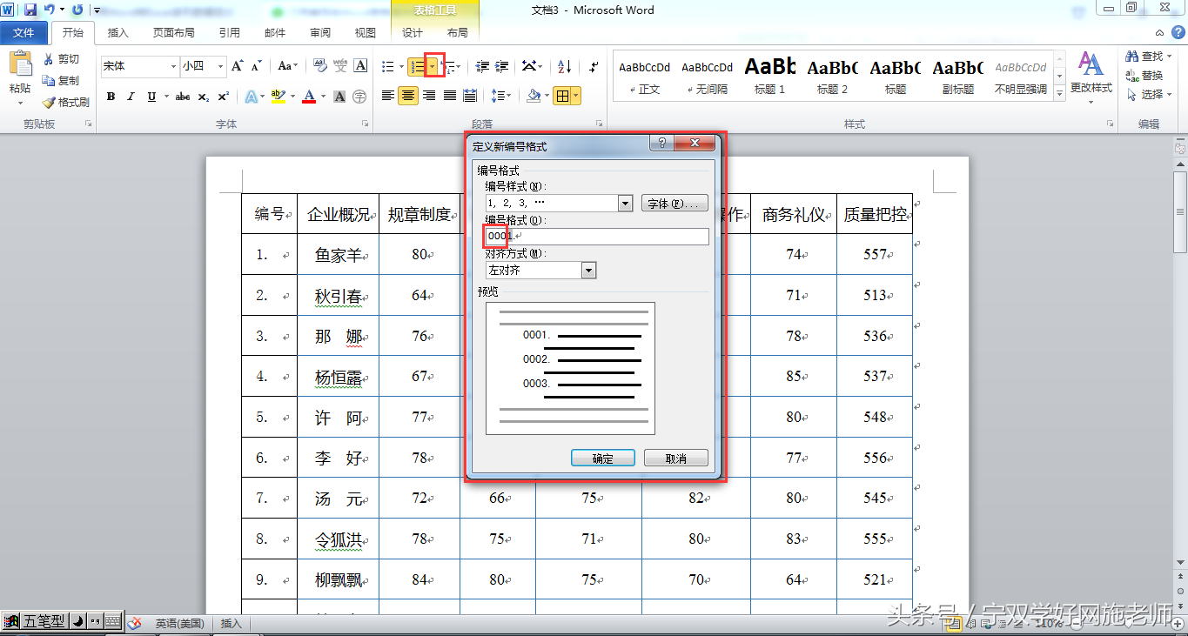1188x636 pixels.
Task: Apply Character Border from Font group
Action: (360, 66)
